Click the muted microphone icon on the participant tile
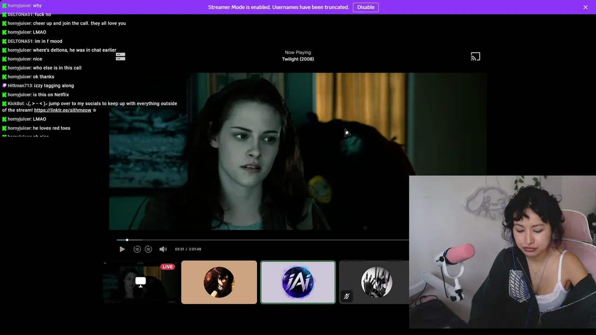The image size is (596, 335). 346,296
